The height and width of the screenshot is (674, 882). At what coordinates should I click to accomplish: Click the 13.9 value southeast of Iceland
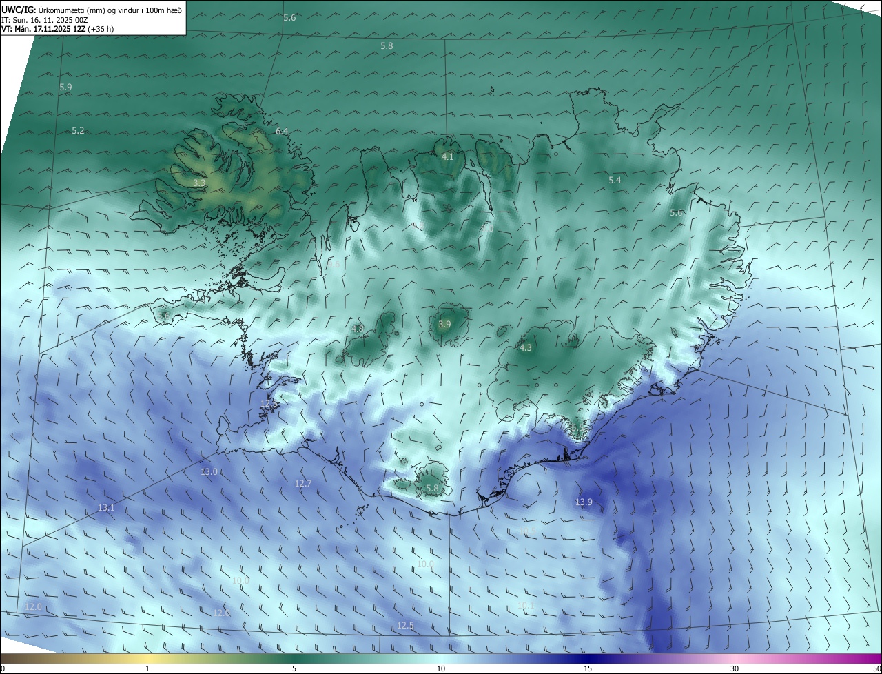coord(584,502)
